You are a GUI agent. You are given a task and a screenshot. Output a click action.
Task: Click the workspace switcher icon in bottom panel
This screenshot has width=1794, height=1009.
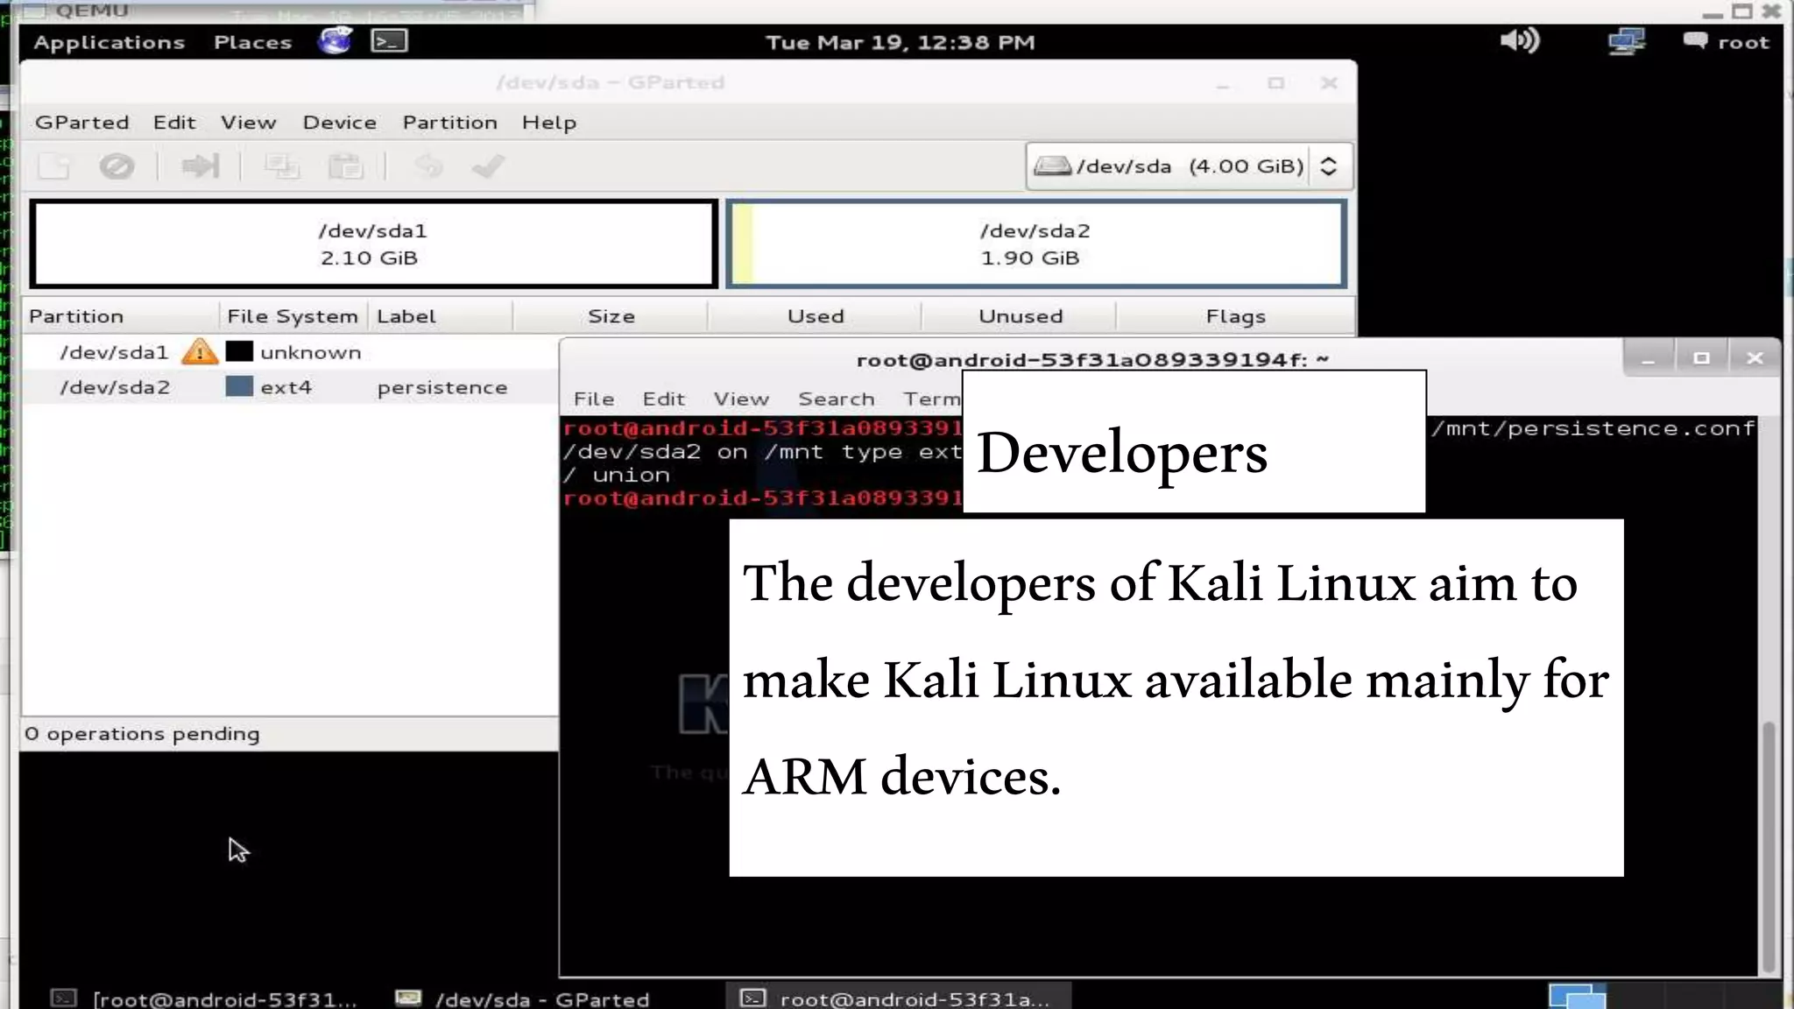1577,996
